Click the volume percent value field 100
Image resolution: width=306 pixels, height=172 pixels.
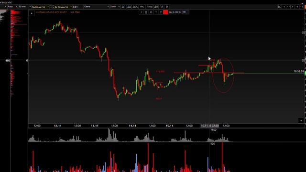pos(185,12)
